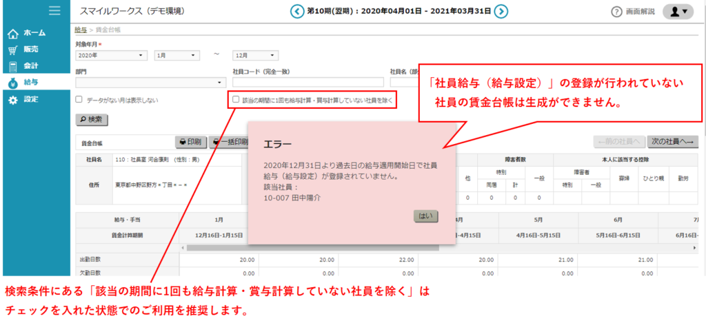
Task: Click the 6月 column header
Action: 618,220
